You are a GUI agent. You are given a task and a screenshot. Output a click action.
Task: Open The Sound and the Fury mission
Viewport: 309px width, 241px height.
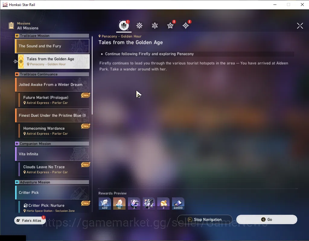(52, 46)
